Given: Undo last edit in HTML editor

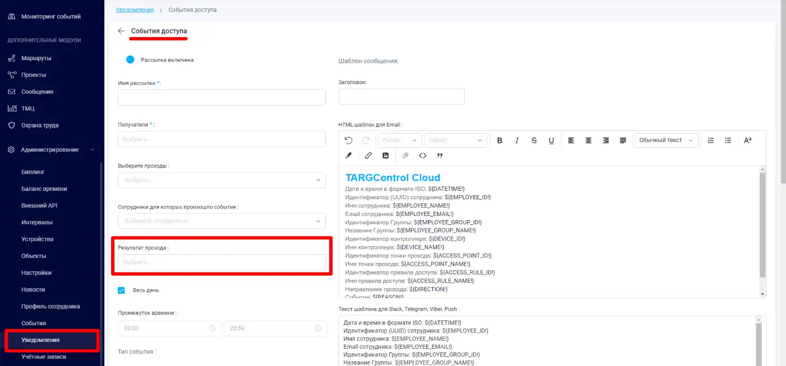Looking at the screenshot, I should tap(348, 140).
